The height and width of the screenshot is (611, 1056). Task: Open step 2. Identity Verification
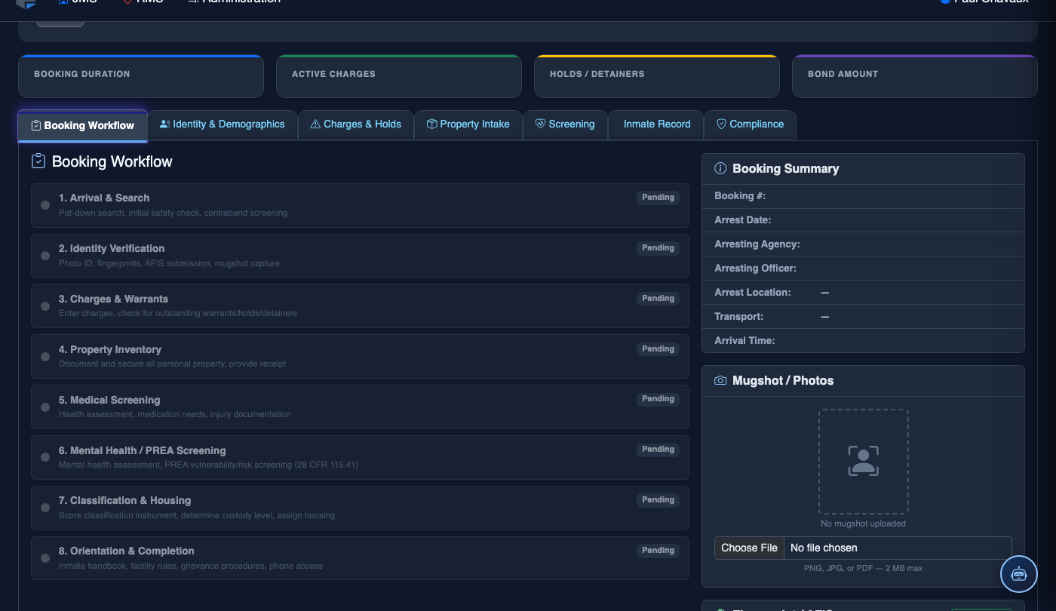pyautogui.click(x=360, y=256)
